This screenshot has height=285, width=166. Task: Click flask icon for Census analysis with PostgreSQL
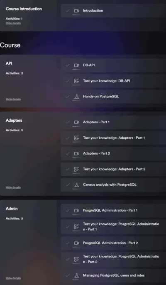click(x=77, y=185)
